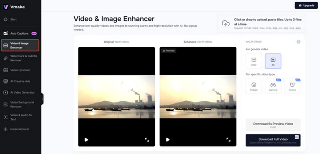Open the Start page icon
Screen dimensions: 320x154
[x=6, y=19]
